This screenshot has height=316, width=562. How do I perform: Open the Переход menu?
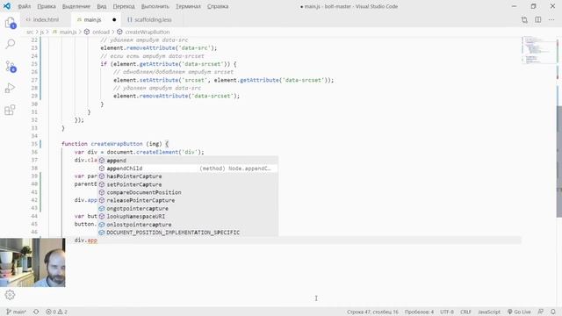point(124,6)
